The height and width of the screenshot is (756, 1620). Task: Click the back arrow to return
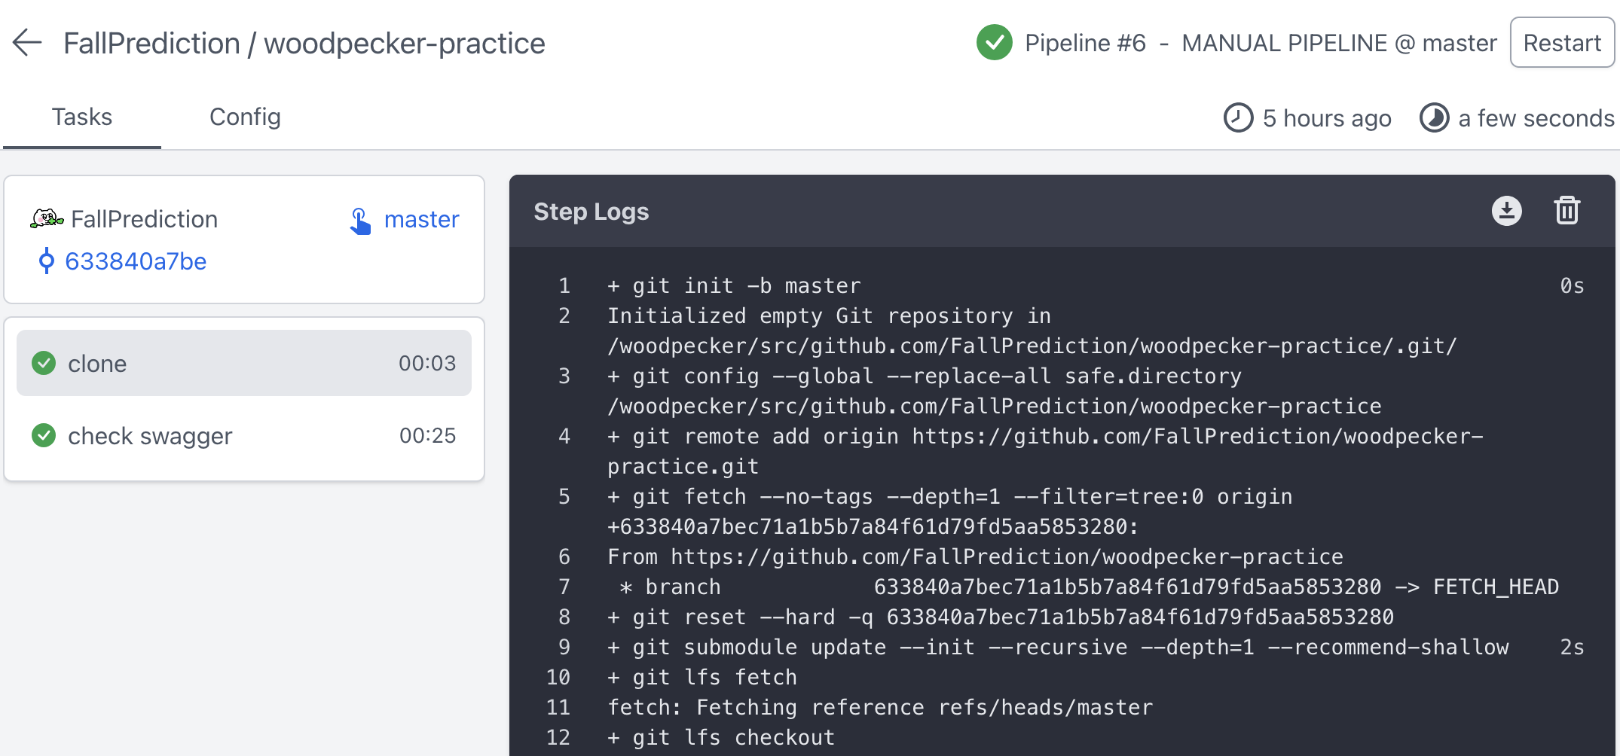pyautogui.click(x=26, y=43)
